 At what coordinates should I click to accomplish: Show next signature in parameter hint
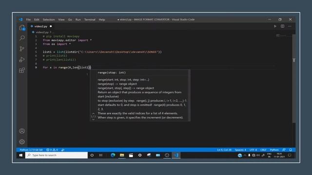click(x=93, y=120)
